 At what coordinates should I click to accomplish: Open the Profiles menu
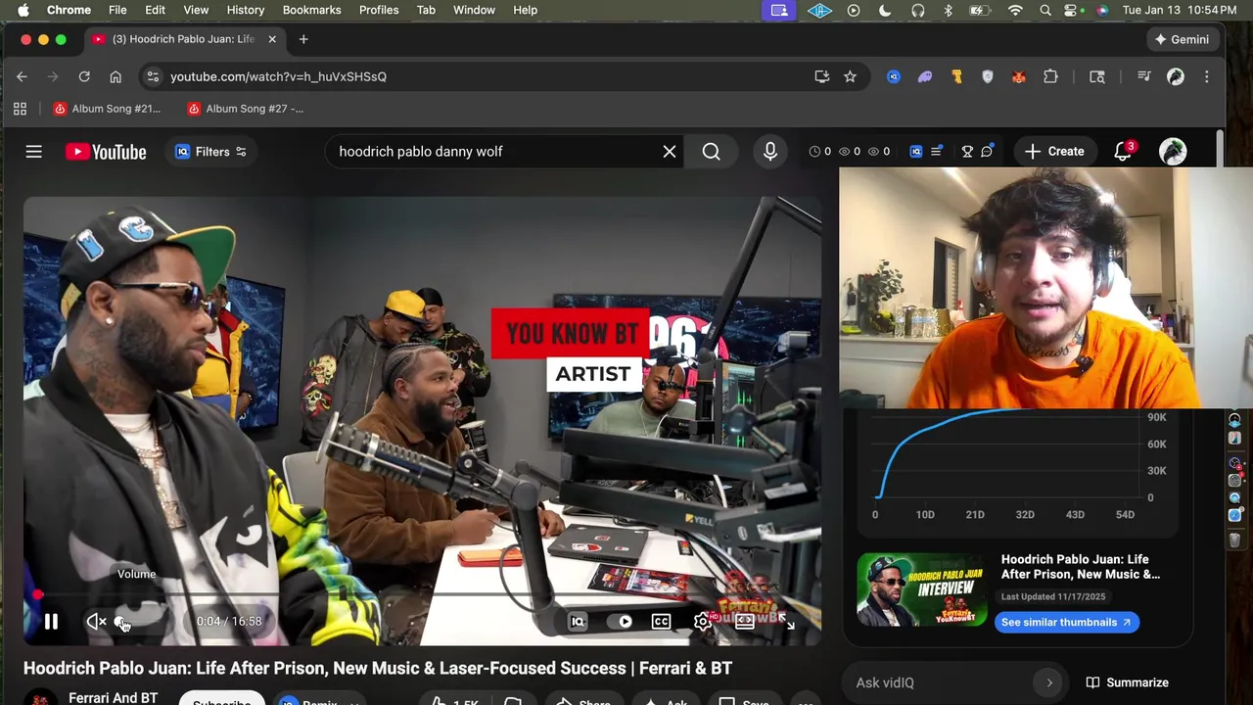(x=379, y=10)
